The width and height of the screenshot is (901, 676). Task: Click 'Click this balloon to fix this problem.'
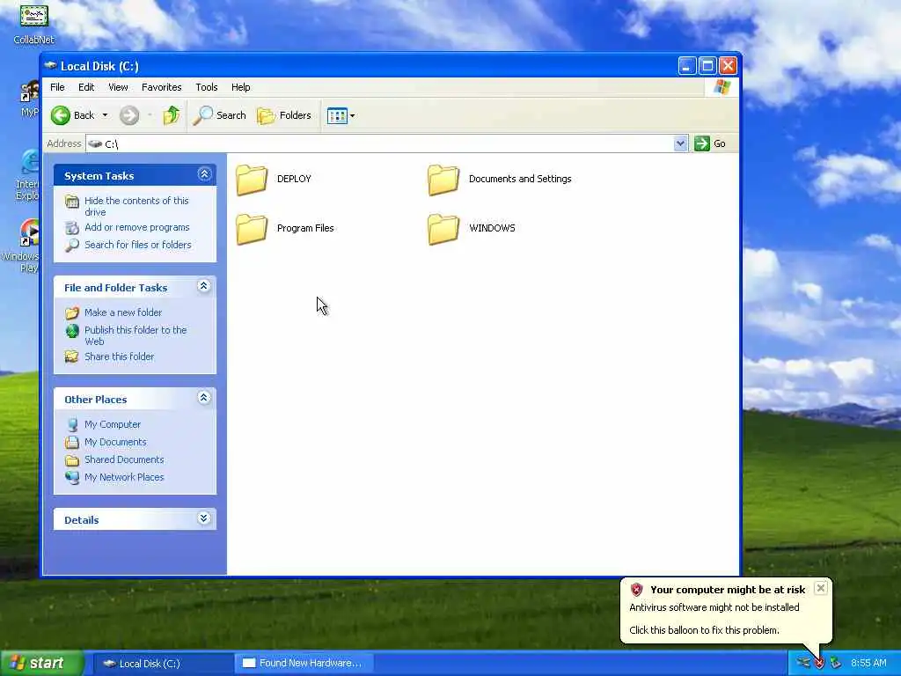point(704,630)
